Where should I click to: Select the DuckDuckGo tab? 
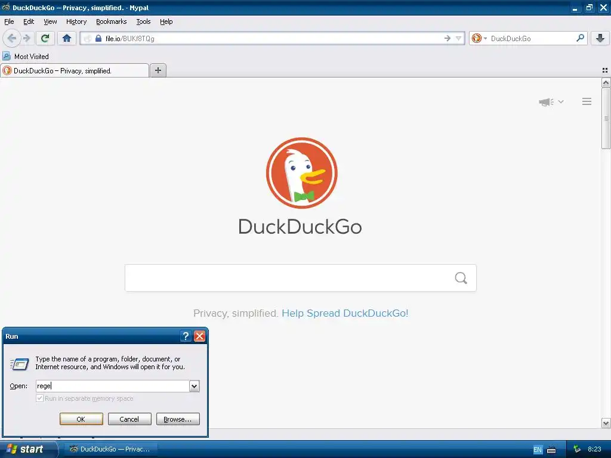pos(75,70)
